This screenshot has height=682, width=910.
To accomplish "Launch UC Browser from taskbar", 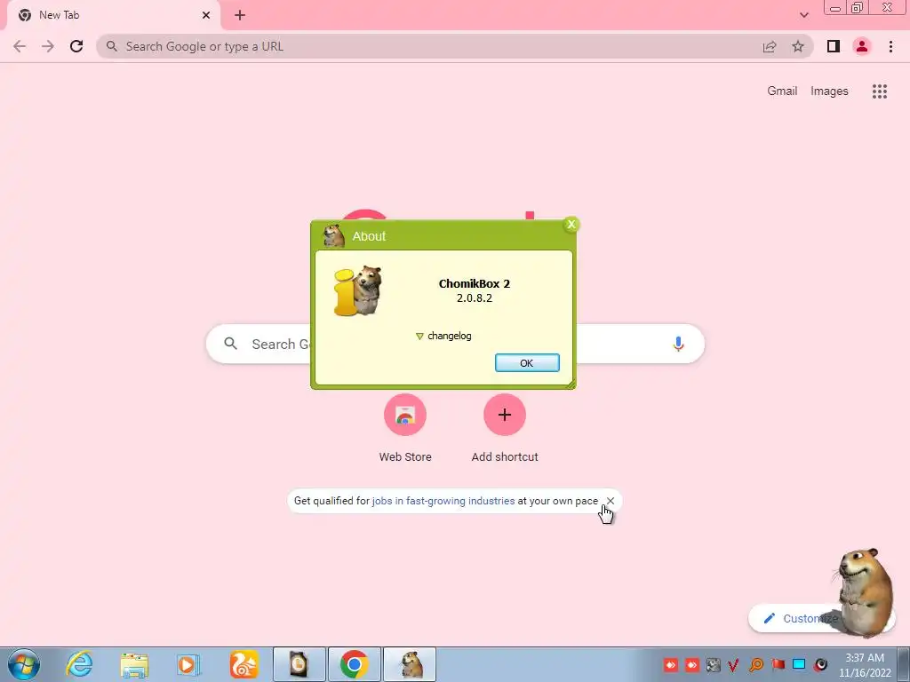I will (243, 664).
